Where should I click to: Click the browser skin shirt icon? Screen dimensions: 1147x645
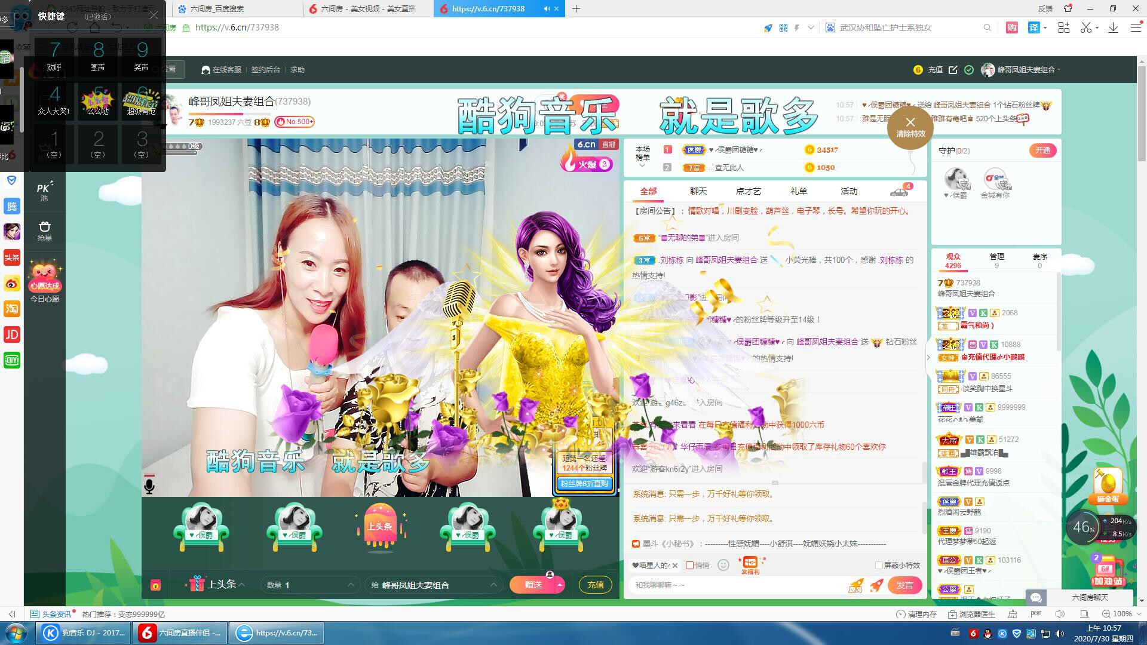(1068, 8)
